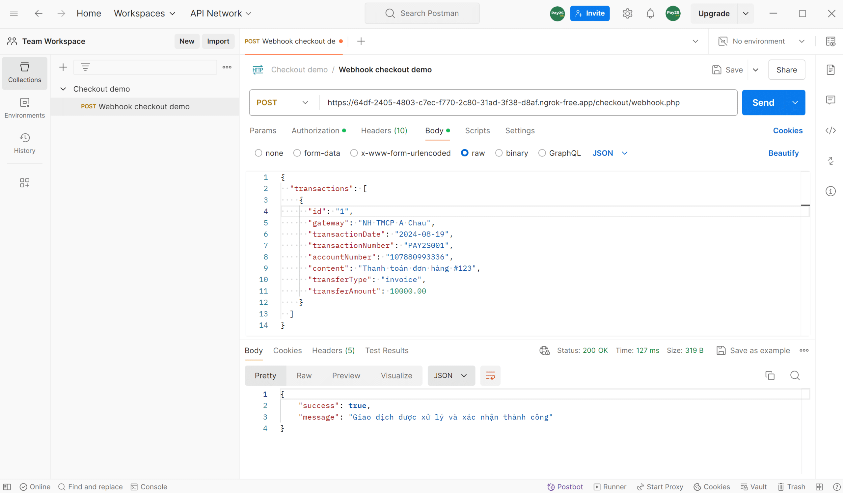Toggle response line wrap icon
The width and height of the screenshot is (843, 493).
coord(490,375)
